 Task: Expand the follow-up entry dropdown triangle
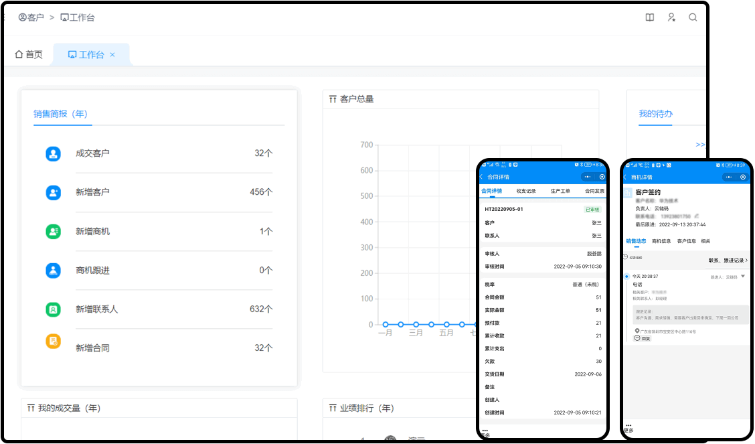click(x=743, y=277)
